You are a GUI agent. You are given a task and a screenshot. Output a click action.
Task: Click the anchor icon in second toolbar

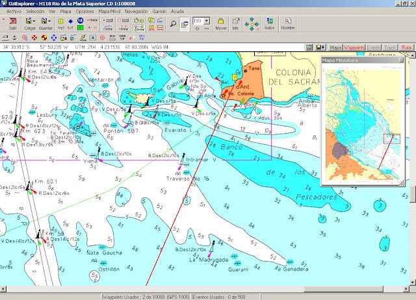15,38
